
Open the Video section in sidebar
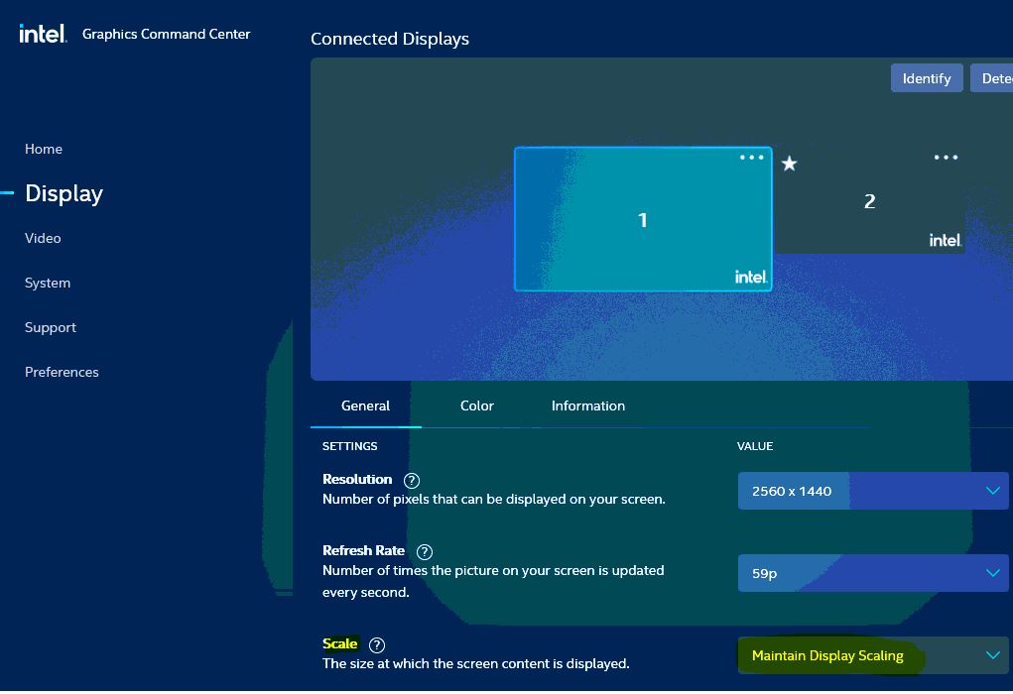(x=43, y=238)
